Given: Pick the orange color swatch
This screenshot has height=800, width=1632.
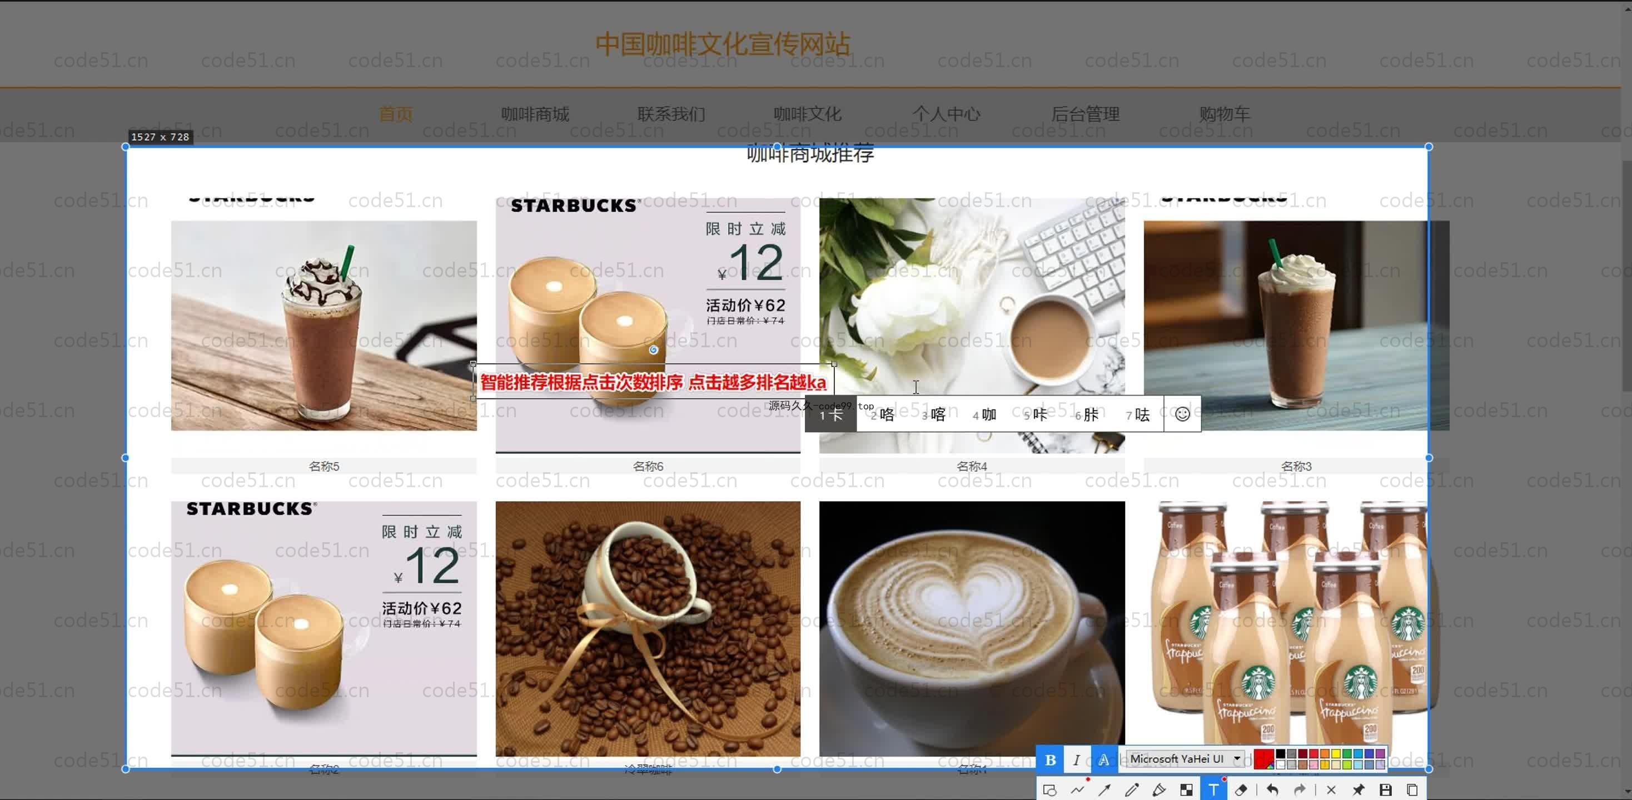Looking at the screenshot, I should (1325, 754).
